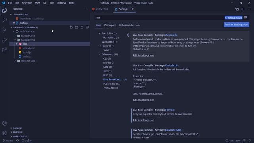Open the File menu

[10, 3]
